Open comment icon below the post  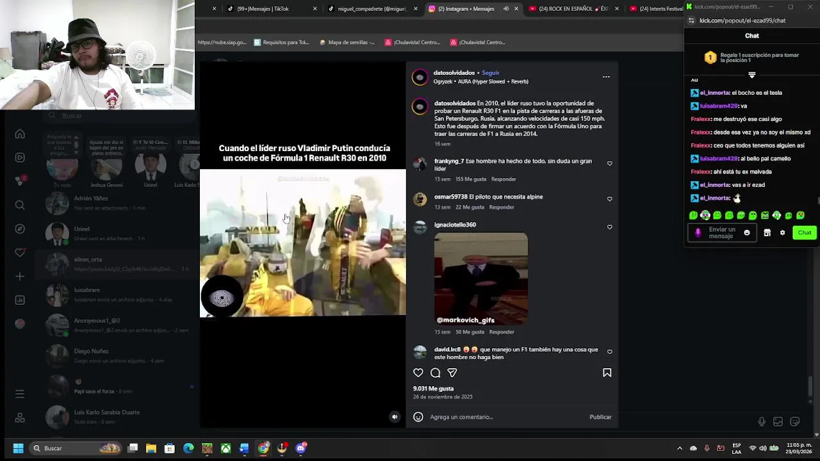click(x=436, y=373)
